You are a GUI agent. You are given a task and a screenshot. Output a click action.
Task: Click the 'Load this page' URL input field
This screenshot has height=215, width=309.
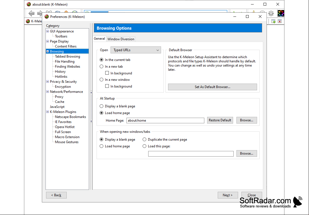pos(191,153)
